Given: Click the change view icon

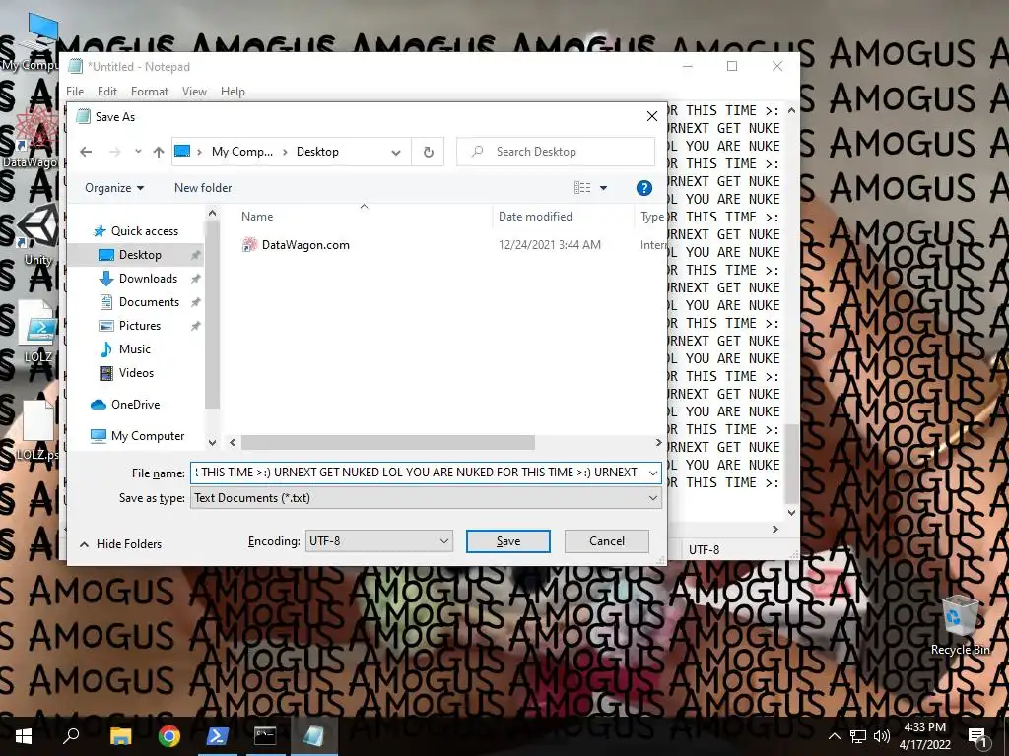Looking at the screenshot, I should (x=582, y=188).
